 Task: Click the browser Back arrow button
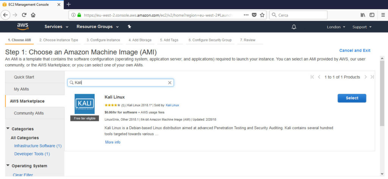click(5, 15)
